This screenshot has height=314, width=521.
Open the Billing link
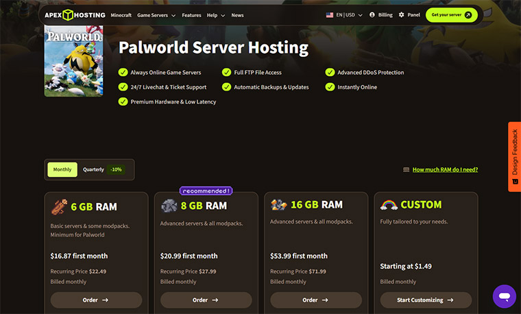pyautogui.click(x=385, y=14)
